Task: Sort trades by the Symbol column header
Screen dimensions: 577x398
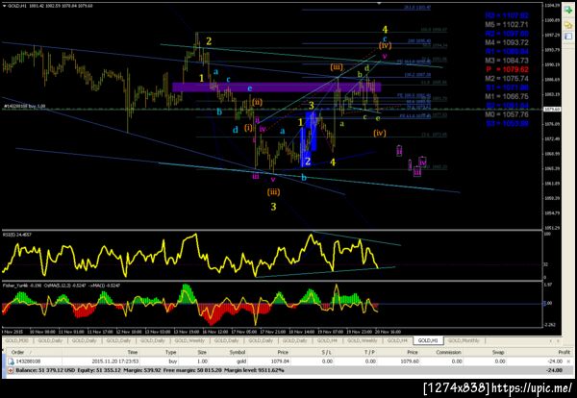Action: coord(238,353)
